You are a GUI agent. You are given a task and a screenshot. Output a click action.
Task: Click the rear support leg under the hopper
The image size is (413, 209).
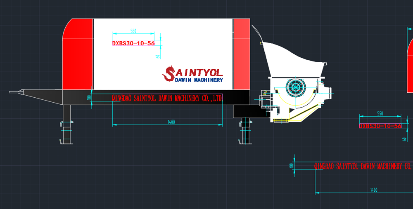point(246,131)
